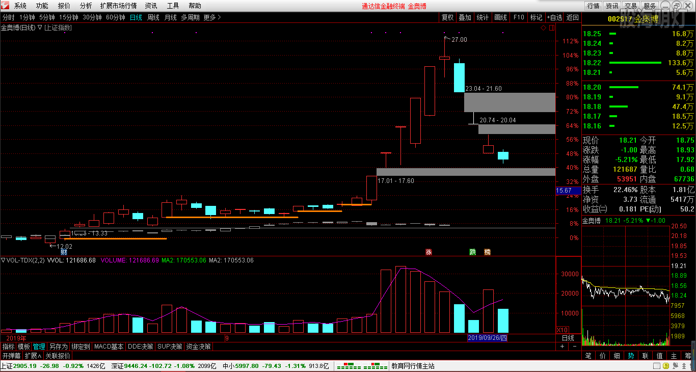The width and height of the screenshot is (696, 372).
Task: Click the 交易 trading button
Action: 631,6
